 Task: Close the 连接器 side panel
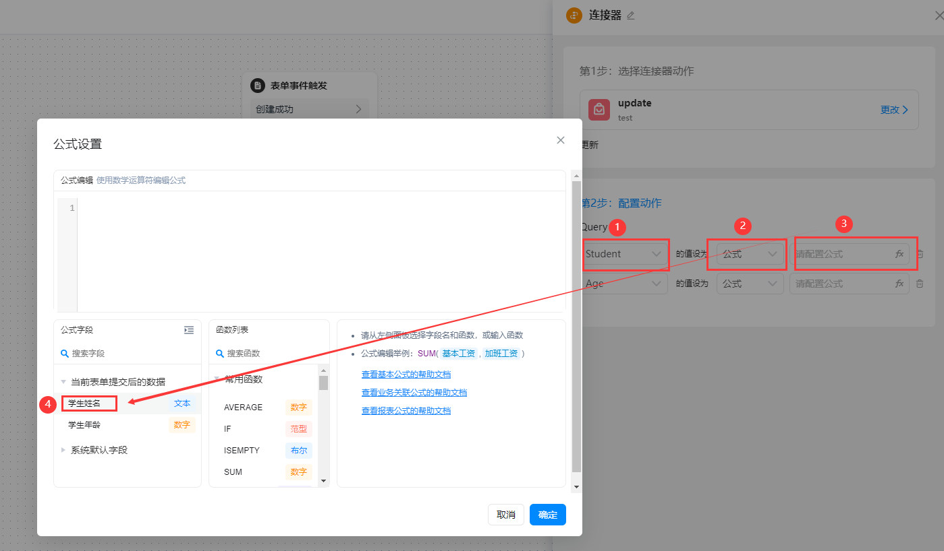[x=938, y=15]
